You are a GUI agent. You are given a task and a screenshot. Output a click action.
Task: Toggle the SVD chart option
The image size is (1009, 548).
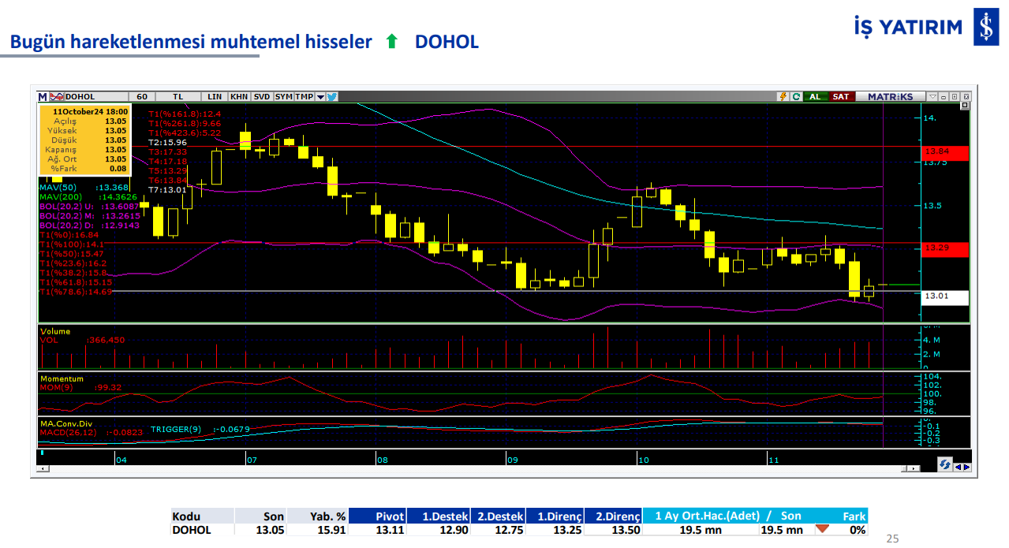tap(262, 97)
